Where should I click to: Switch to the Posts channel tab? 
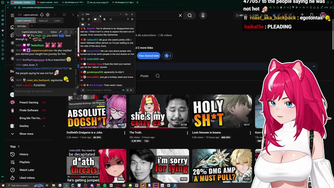coord(144,76)
